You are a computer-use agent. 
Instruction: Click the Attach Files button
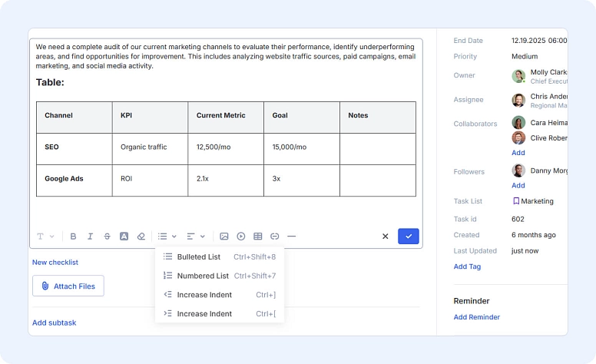tap(68, 286)
